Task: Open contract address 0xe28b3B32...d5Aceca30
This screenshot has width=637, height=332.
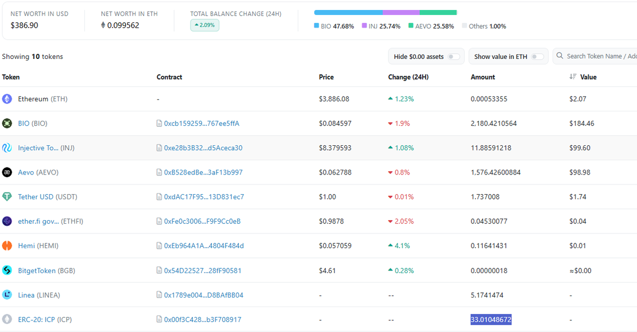Action: (203, 148)
